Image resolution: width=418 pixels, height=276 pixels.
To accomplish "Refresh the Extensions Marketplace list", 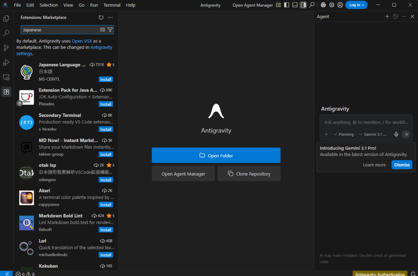I will pyautogui.click(x=101, y=17).
